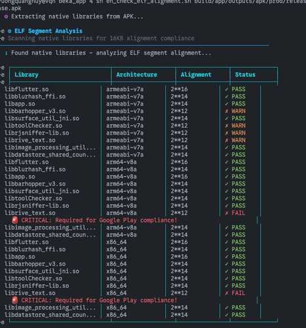Click the 'Status' column header

[x=245, y=75]
